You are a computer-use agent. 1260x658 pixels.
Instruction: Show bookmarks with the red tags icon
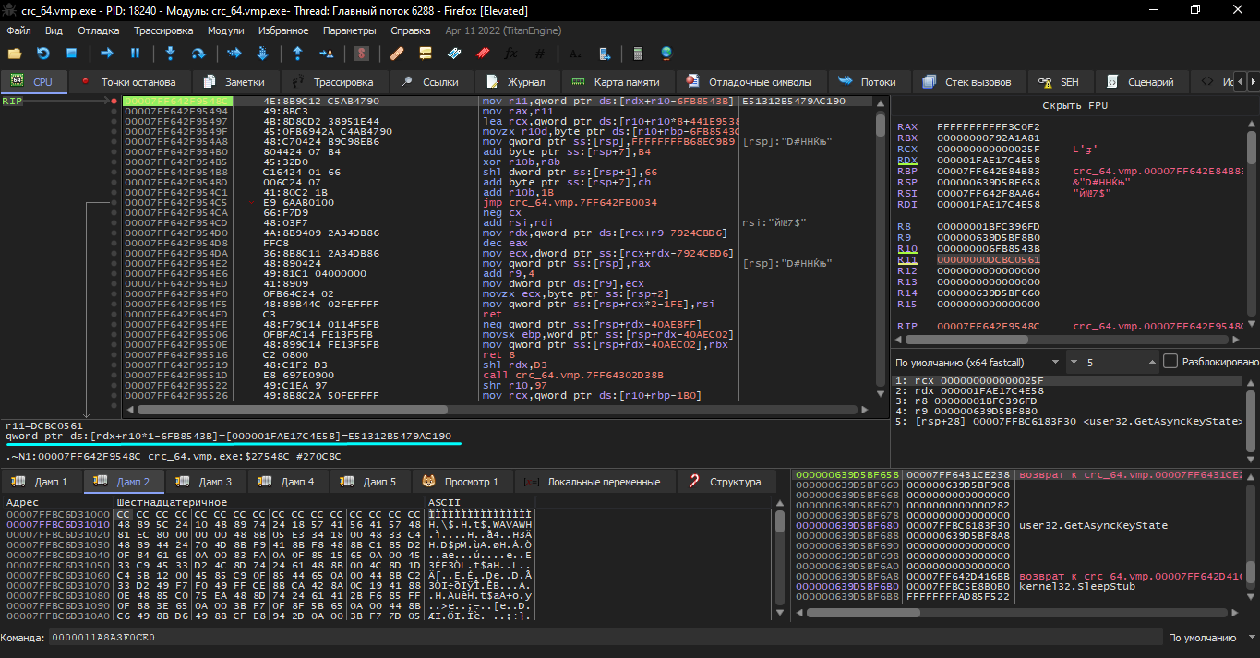click(482, 54)
